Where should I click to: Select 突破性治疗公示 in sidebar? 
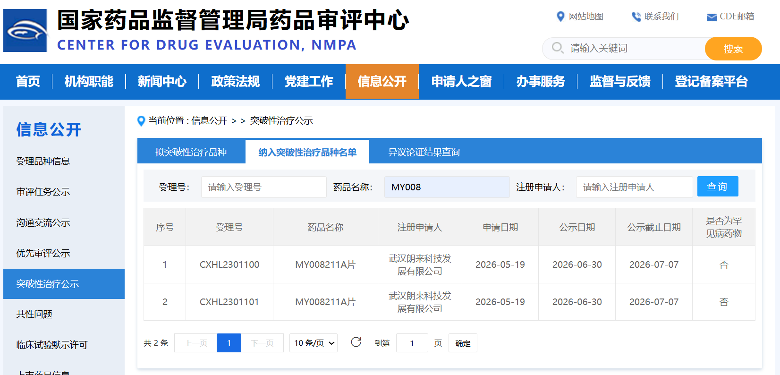click(x=64, y=284)
